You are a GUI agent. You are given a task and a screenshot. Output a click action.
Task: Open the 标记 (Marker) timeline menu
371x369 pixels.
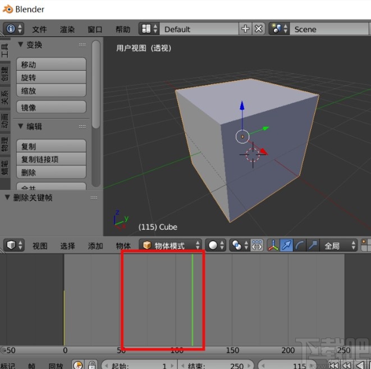click(x=7, y=366)
